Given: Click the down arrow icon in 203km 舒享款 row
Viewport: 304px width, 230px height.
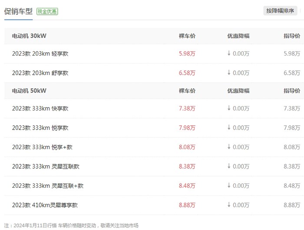Looking at the screenshot, I should 229,73.
